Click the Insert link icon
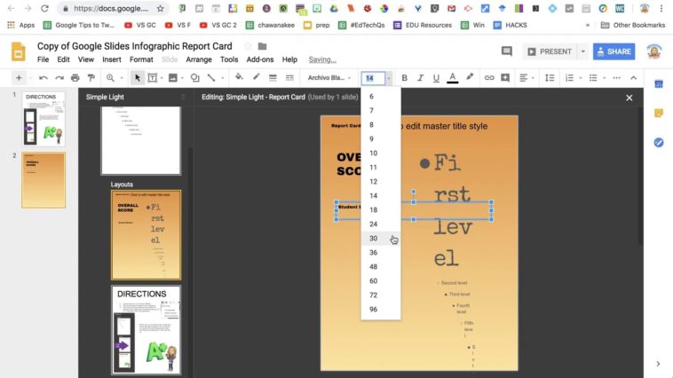The image size is (673, 378). coord(489,78)
